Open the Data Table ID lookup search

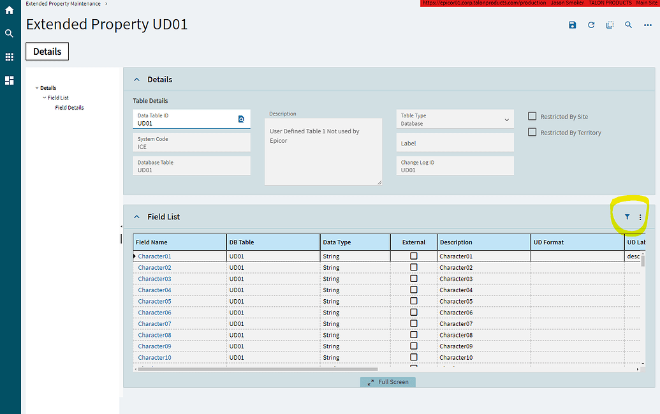241,119
